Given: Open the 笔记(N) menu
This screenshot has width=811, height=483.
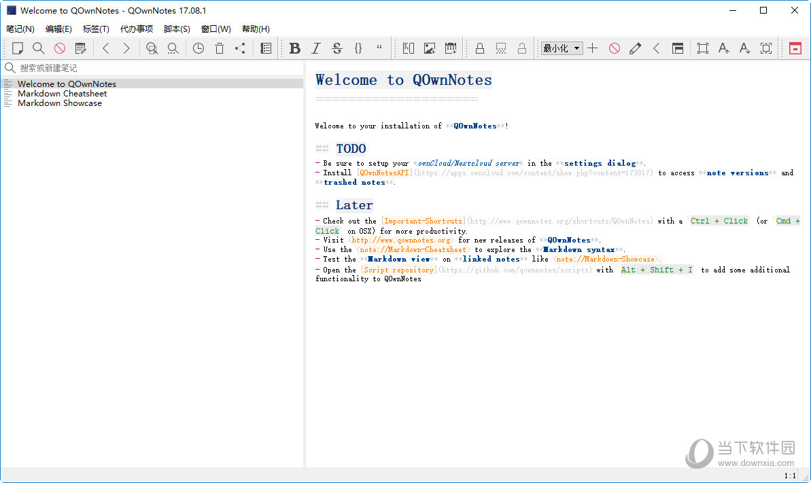Looking at the screenshot, I should coord(20,29).
